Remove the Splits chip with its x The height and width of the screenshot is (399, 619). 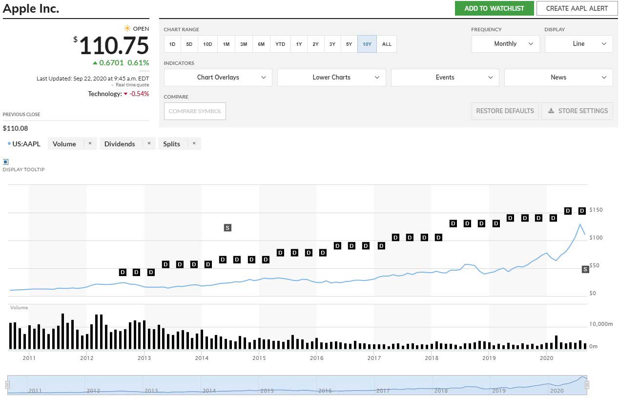(x=194, y=143)
